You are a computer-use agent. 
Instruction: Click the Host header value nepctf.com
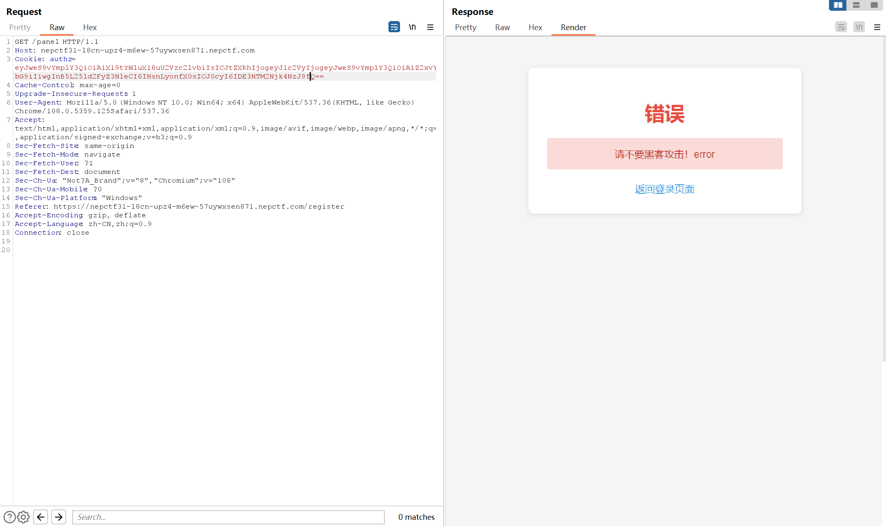[x=148, y=50]
